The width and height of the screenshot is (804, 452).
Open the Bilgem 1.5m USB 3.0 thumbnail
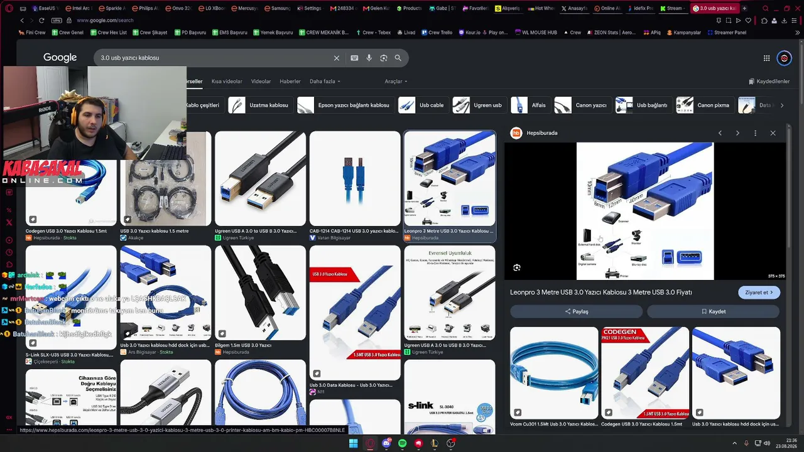click(260, 293)
